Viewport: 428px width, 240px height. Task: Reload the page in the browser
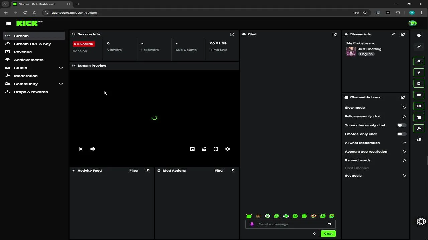[x=25, y=12]
